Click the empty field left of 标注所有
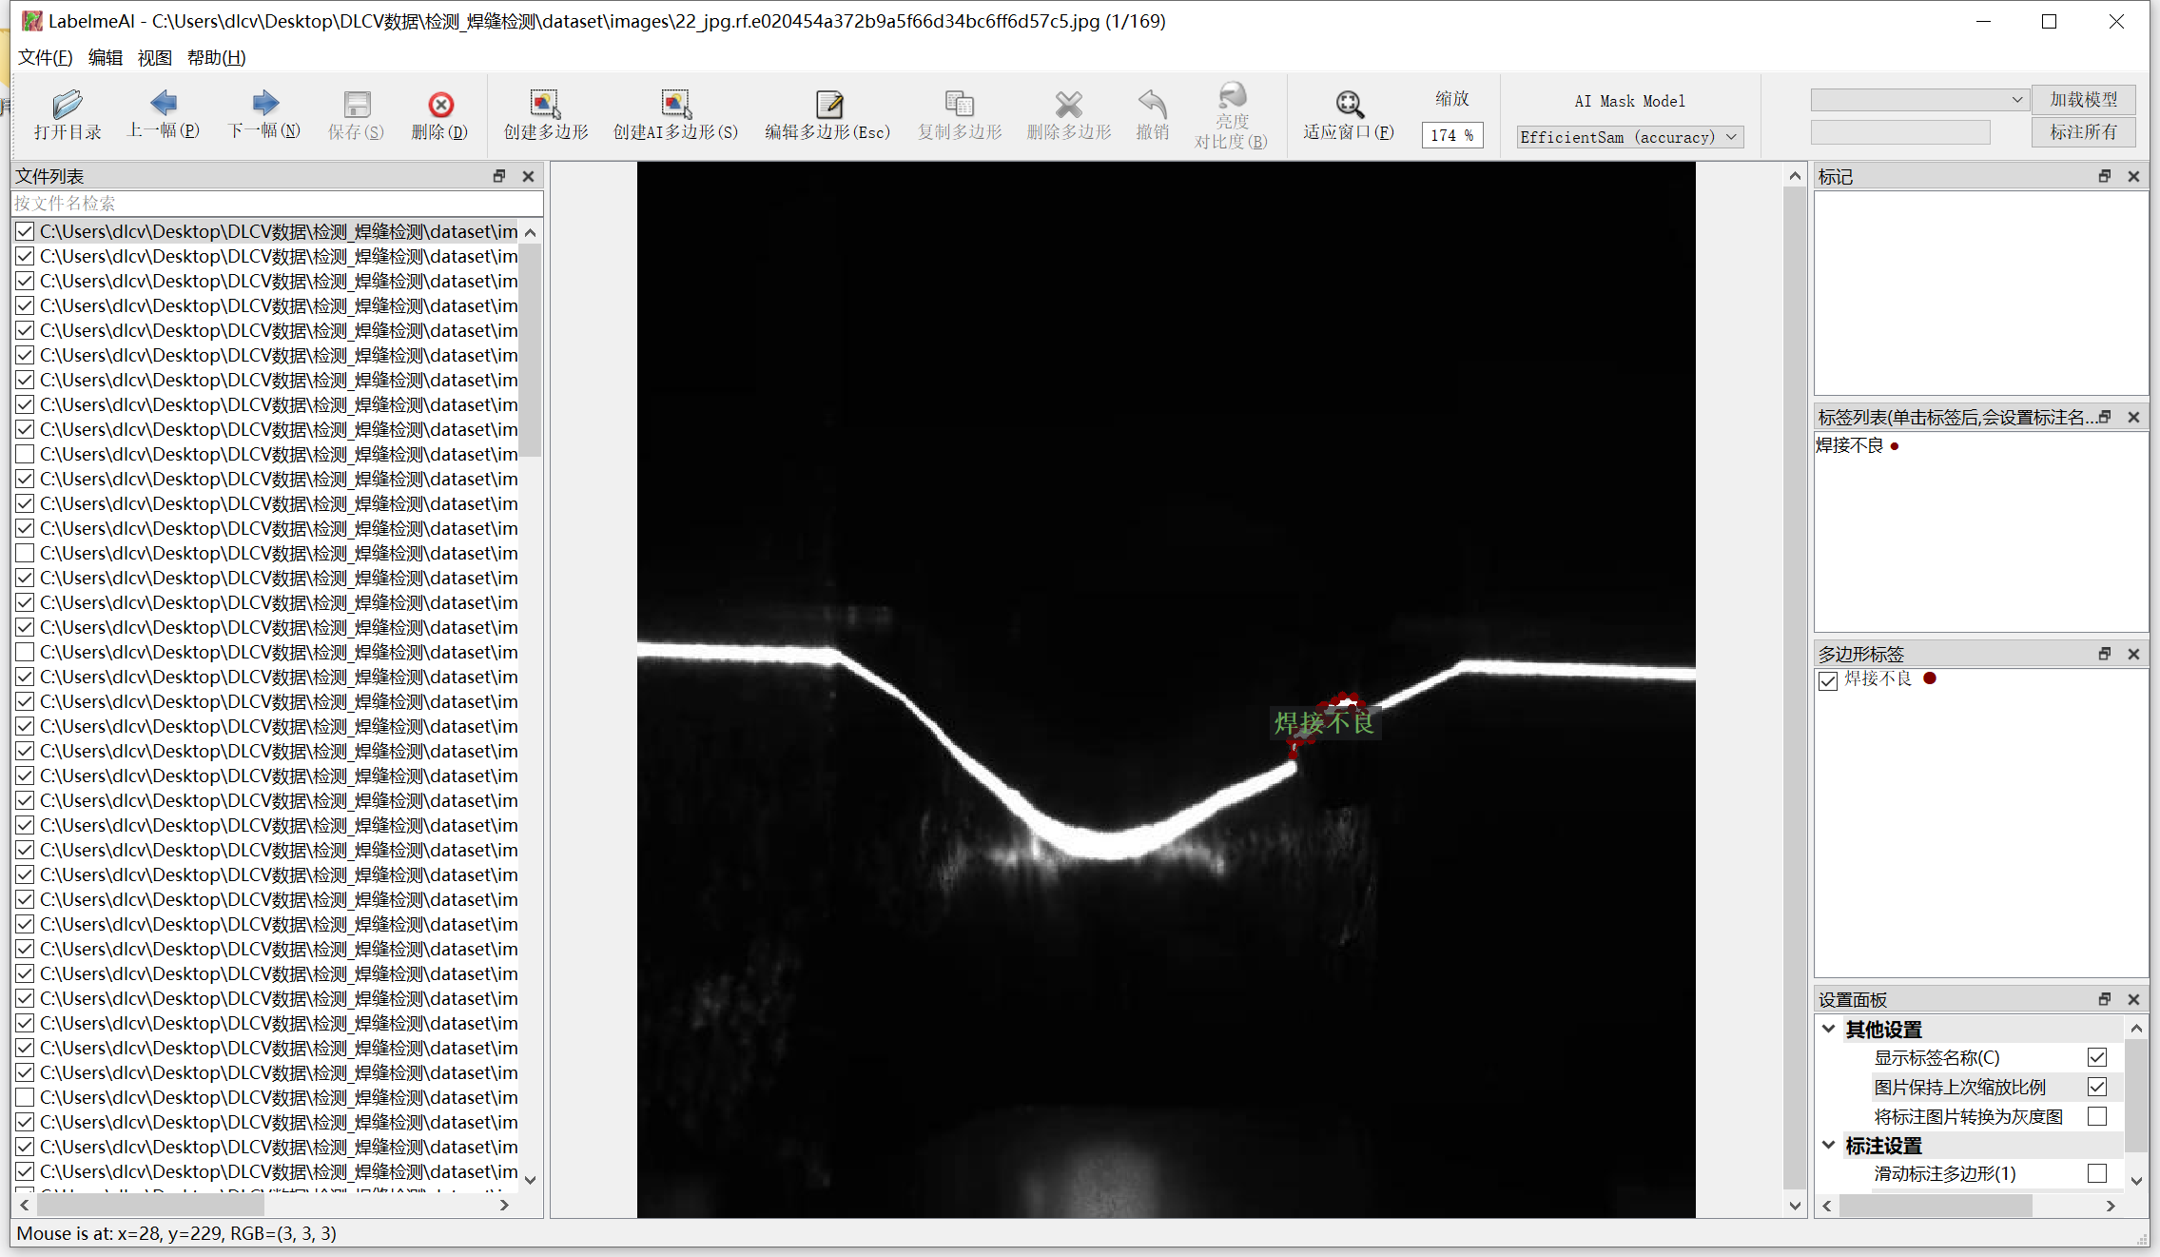This screenshot has width=2160, height=1257. 1900,132
